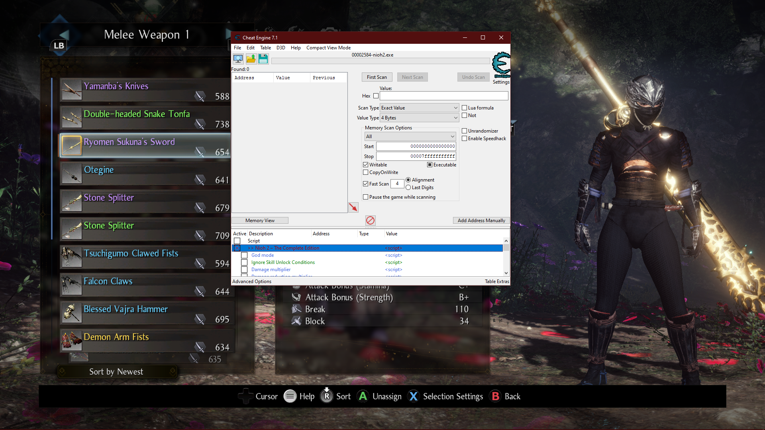The height and width of the screenshot is (430, 765).
Task: Select the Alignment radio button
Action: (408, 180)
